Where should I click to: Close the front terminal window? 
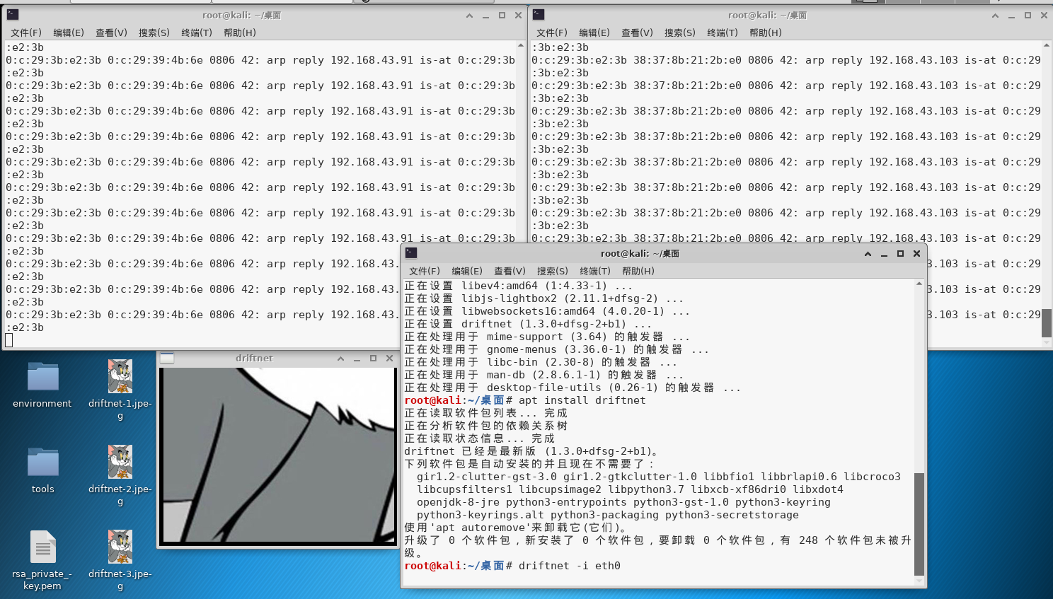(916, 254)
